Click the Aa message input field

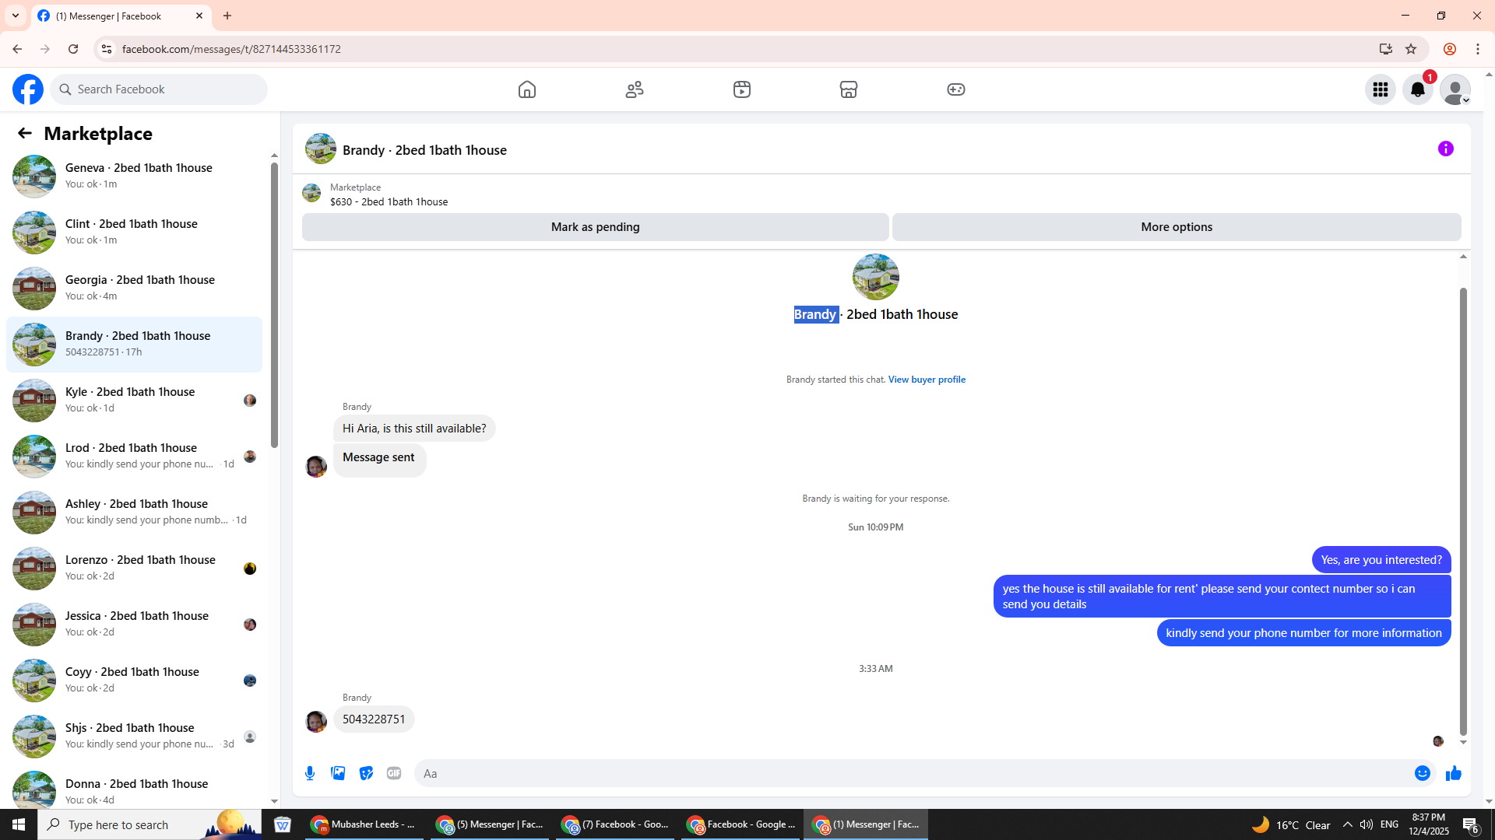(911, 773)
